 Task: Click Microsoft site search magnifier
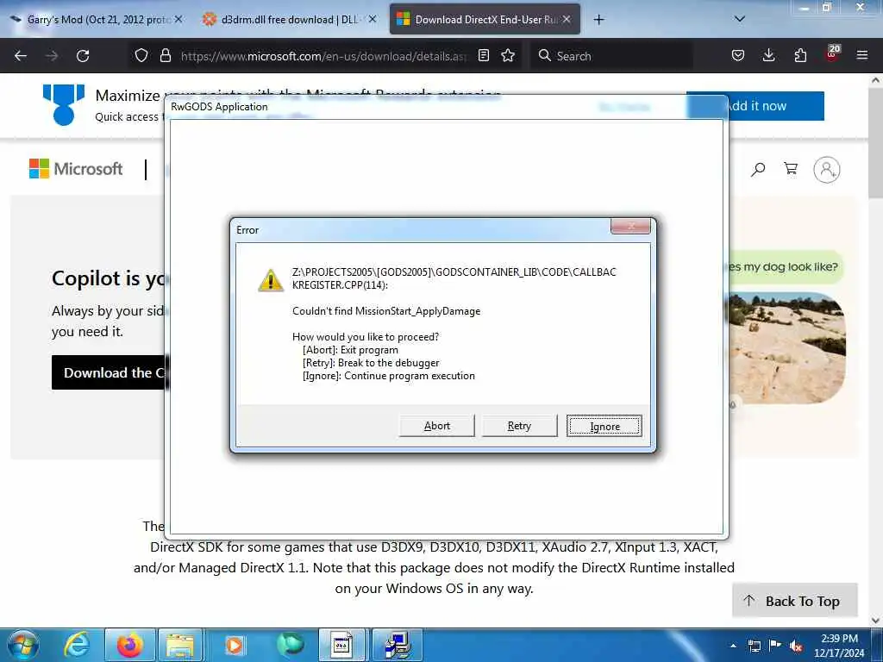pos(758,169)
